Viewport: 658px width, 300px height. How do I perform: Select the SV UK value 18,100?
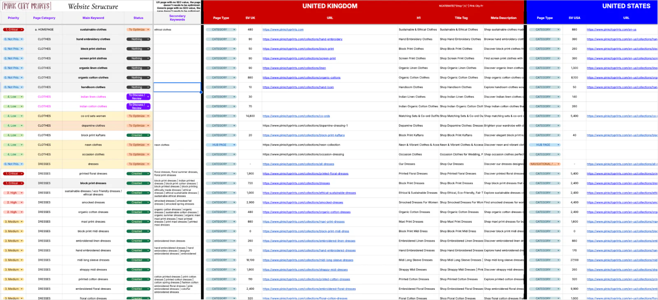pos(250,260)
